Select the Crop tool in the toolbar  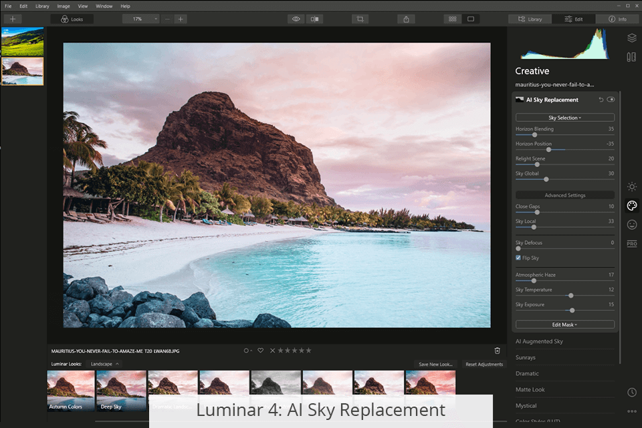[359, 19]
